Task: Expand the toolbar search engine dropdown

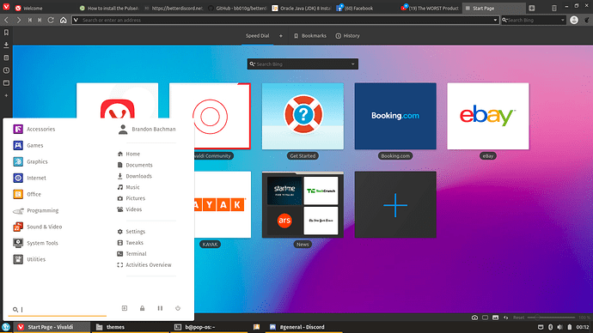Action: coord(562,20)
